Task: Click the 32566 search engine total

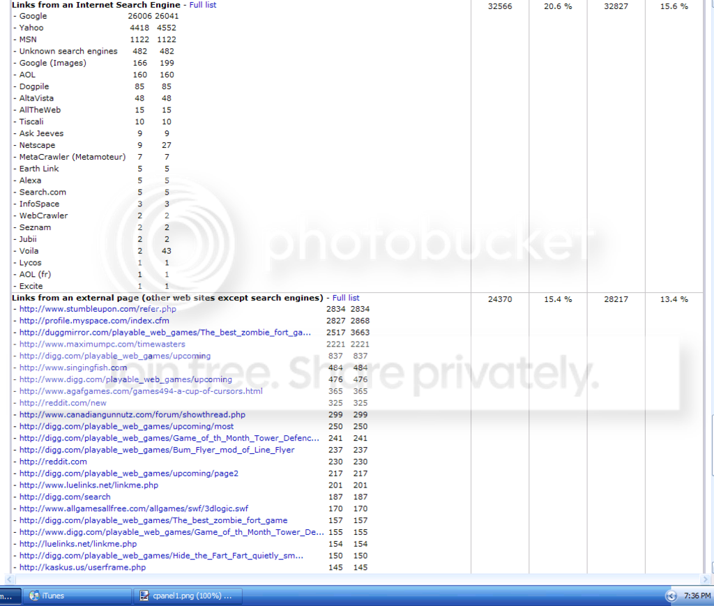Action: click(x=500, y=7)
